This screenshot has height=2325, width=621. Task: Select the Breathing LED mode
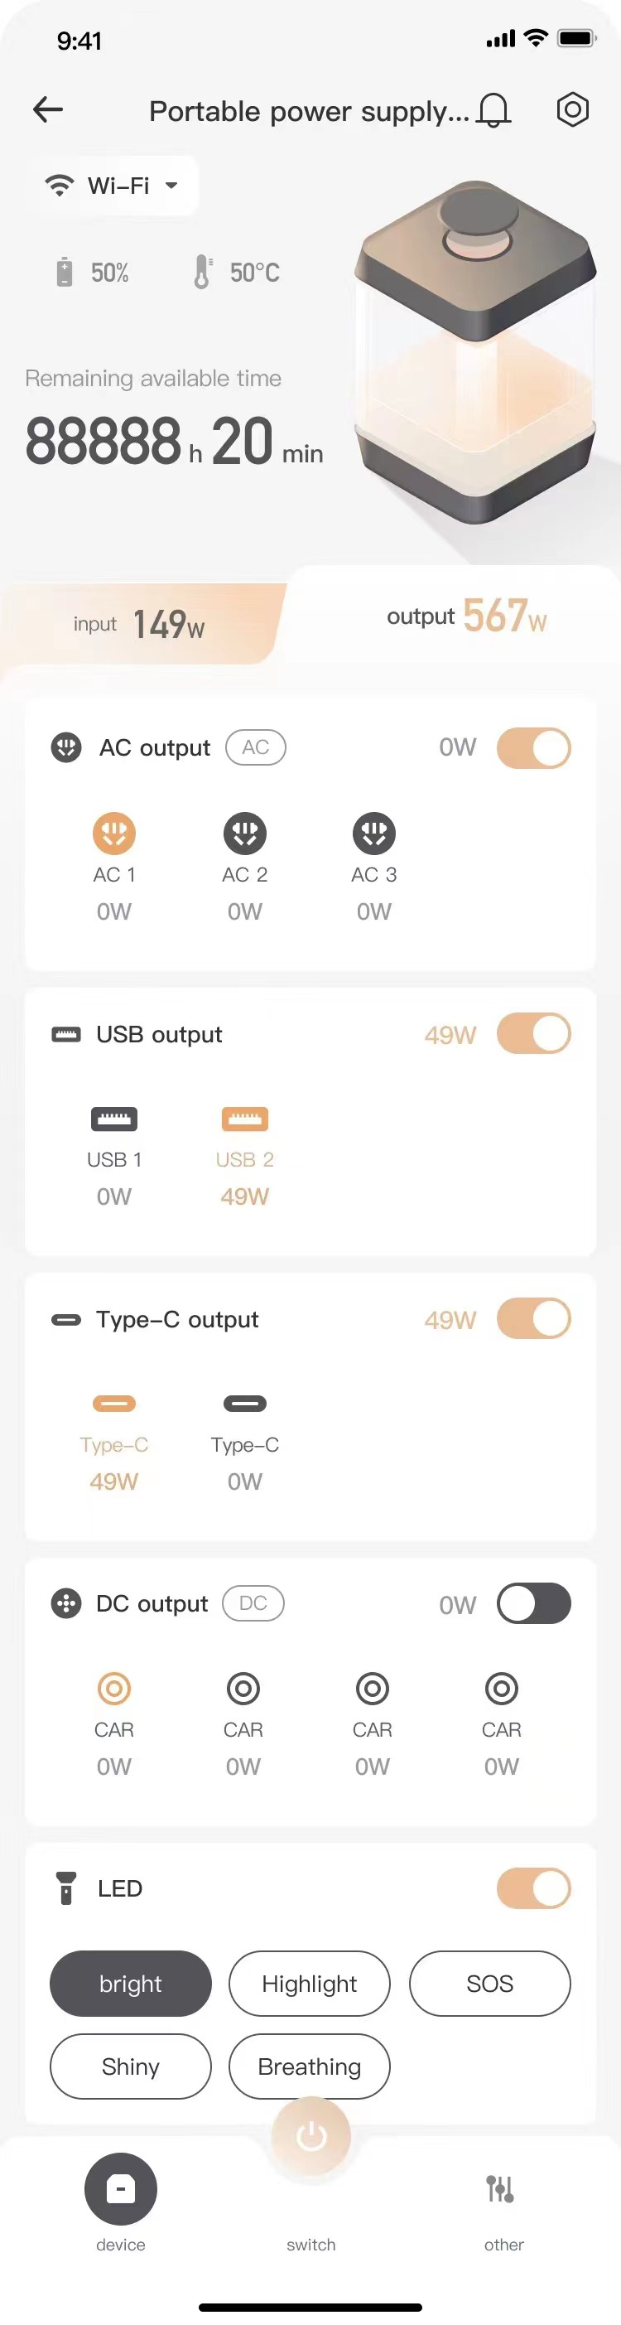coord(309,2066)
